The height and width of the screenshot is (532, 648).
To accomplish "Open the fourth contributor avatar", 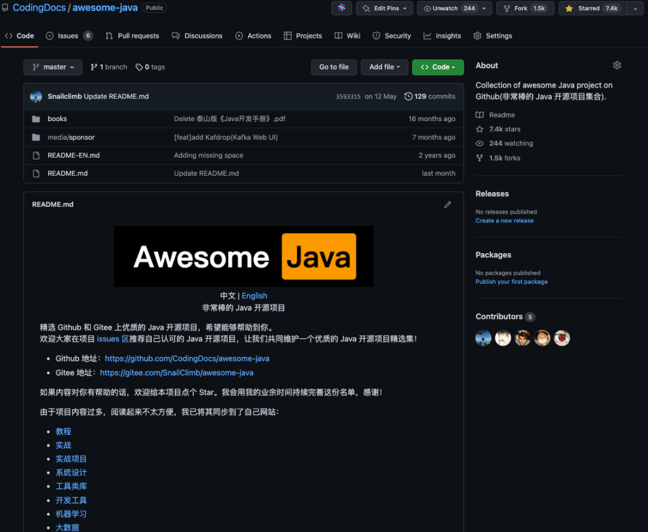I will coord(542,338).
